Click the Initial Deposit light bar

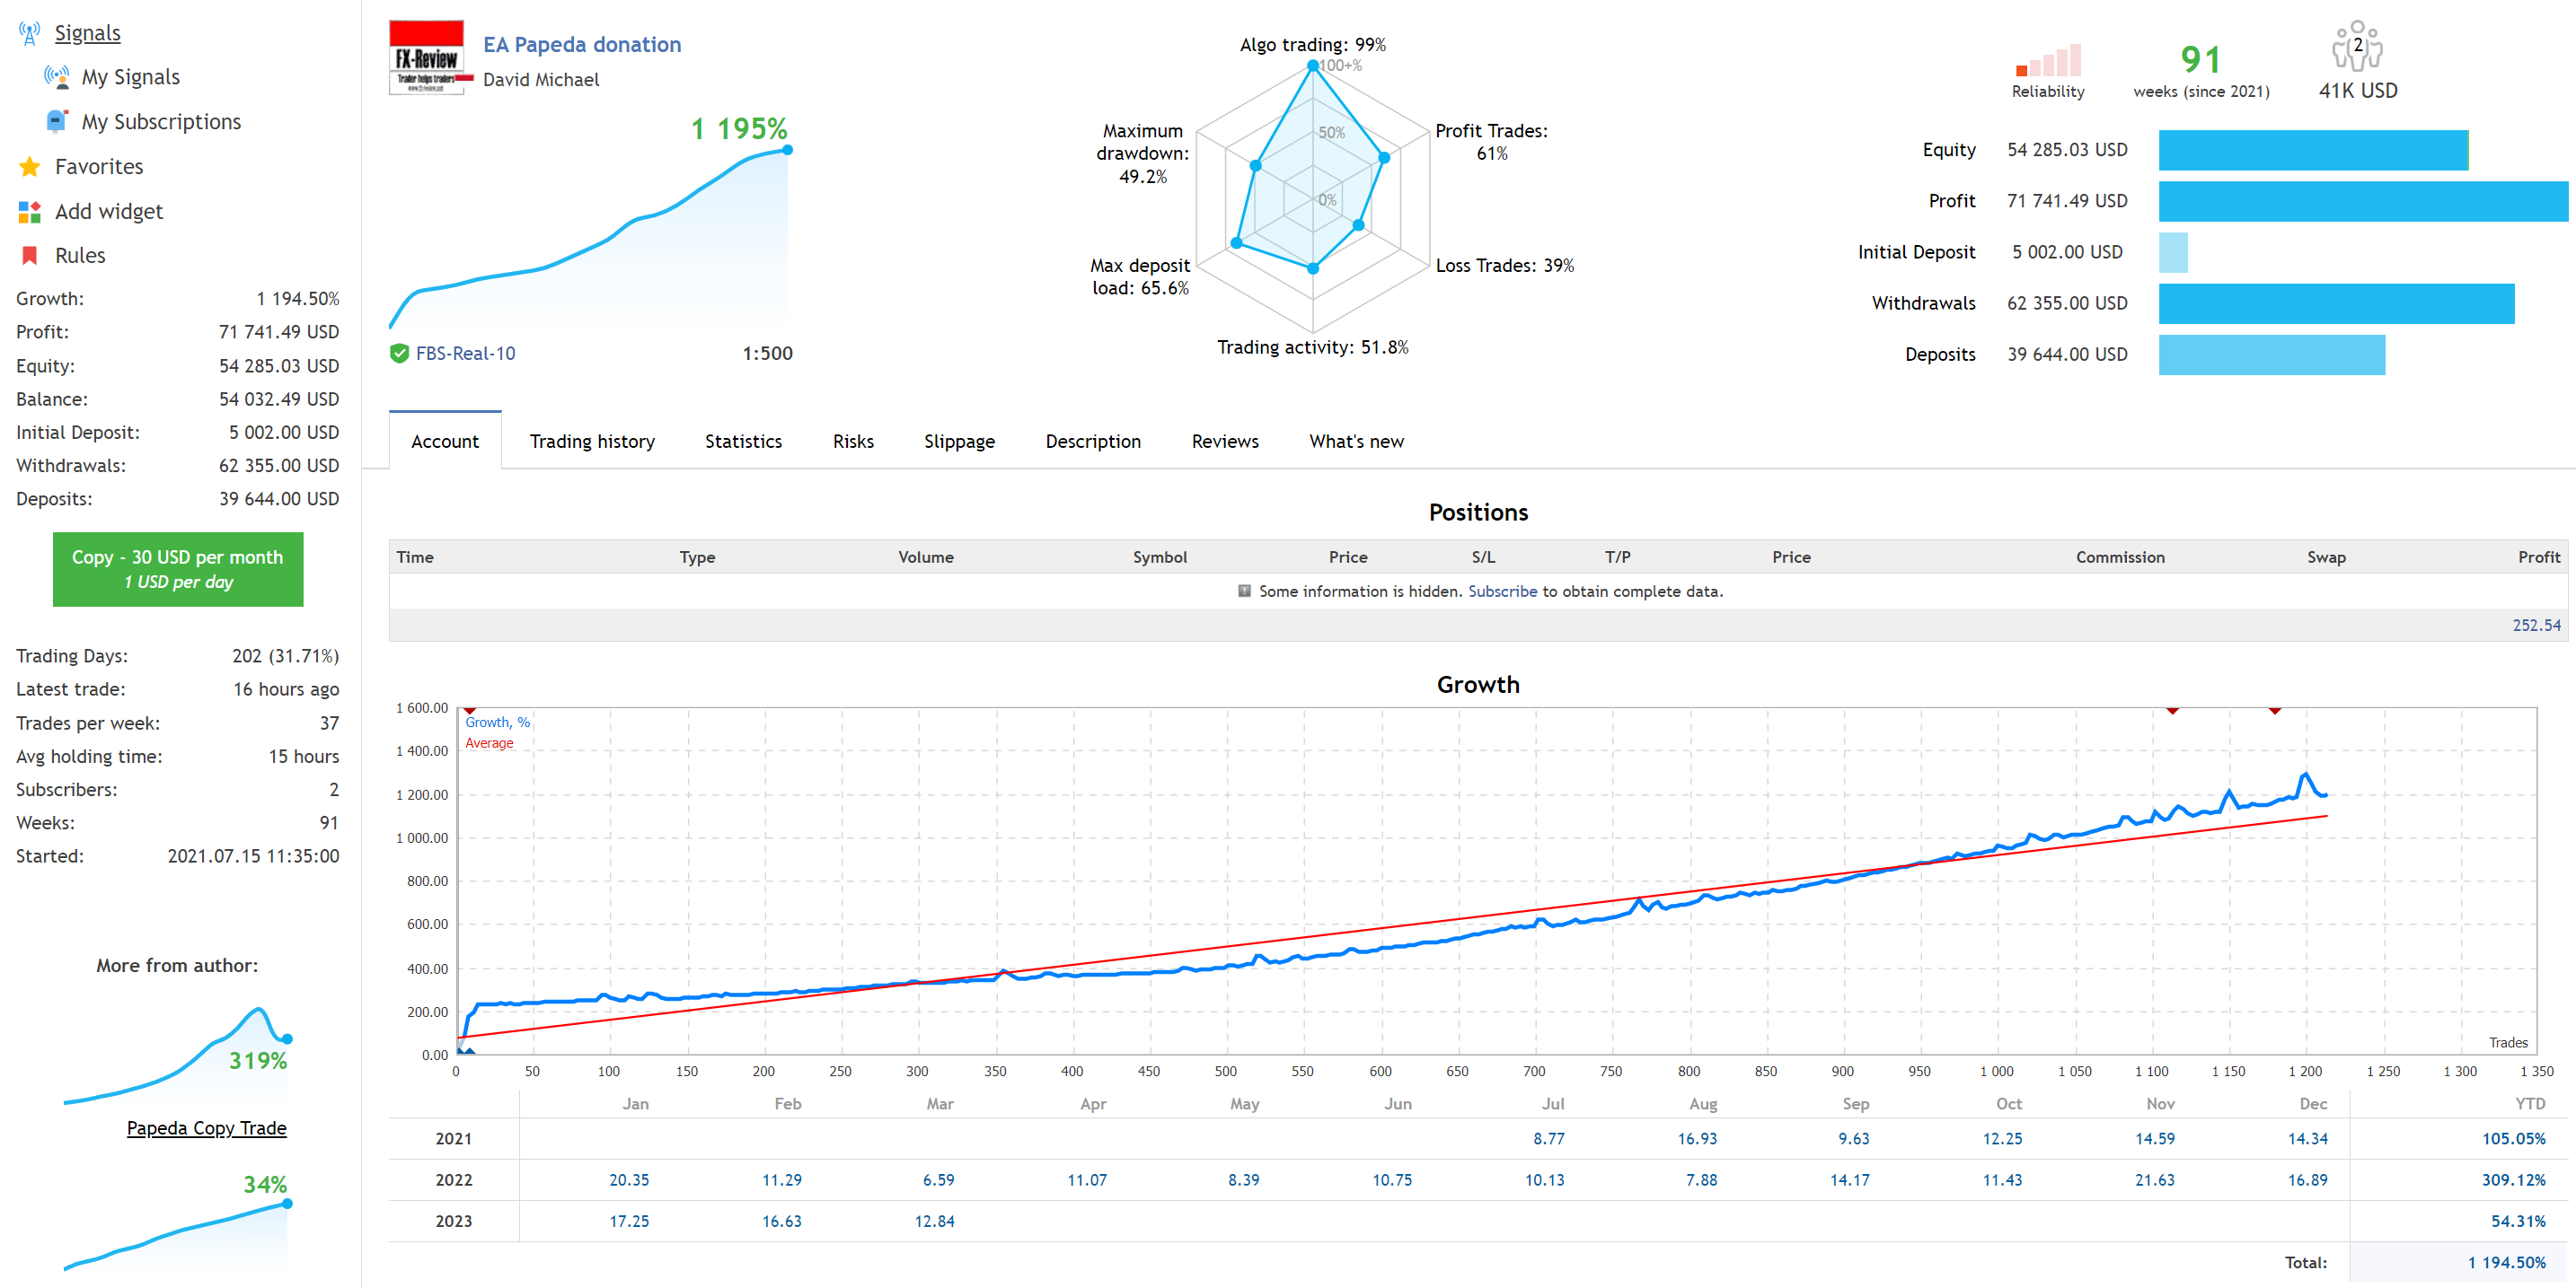click(2173, 253)
